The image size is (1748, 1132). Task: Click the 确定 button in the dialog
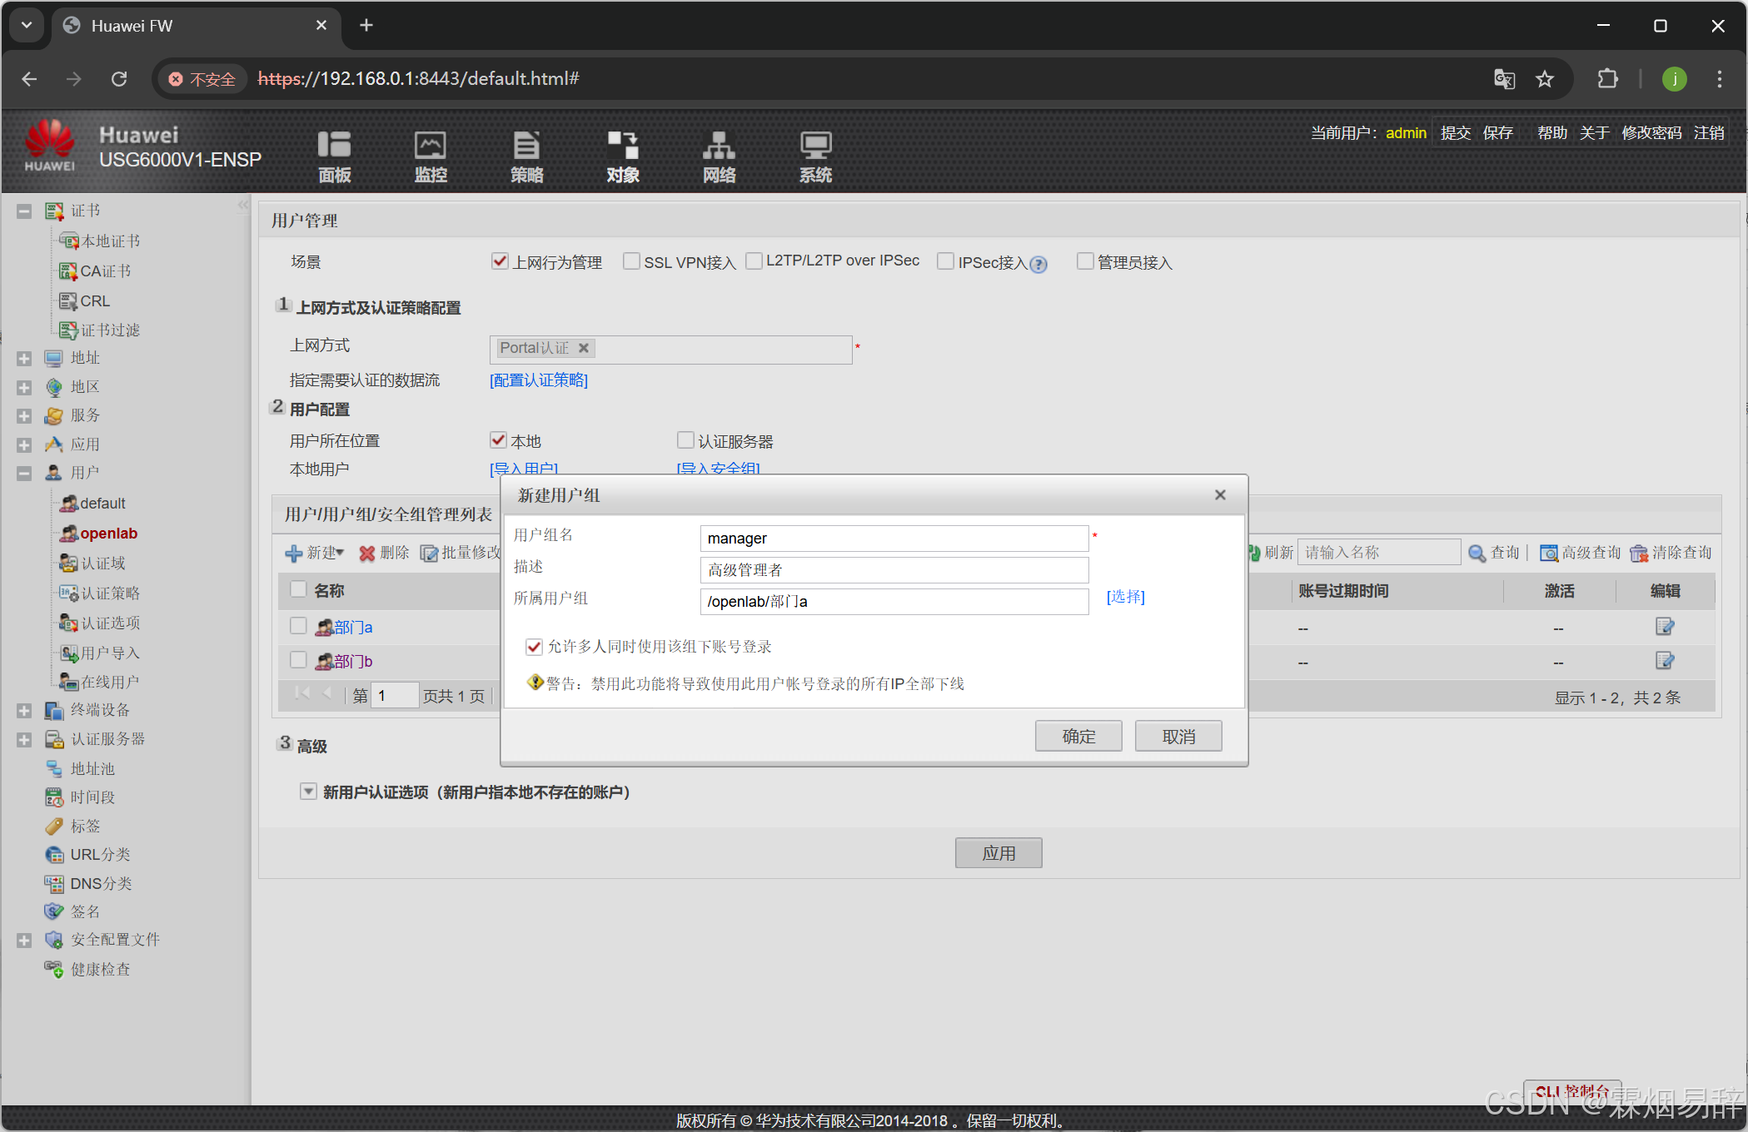tap(1078, 737)
